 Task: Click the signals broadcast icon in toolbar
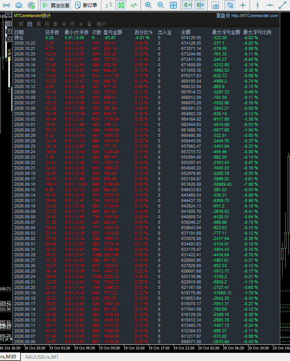click(6, 5)
